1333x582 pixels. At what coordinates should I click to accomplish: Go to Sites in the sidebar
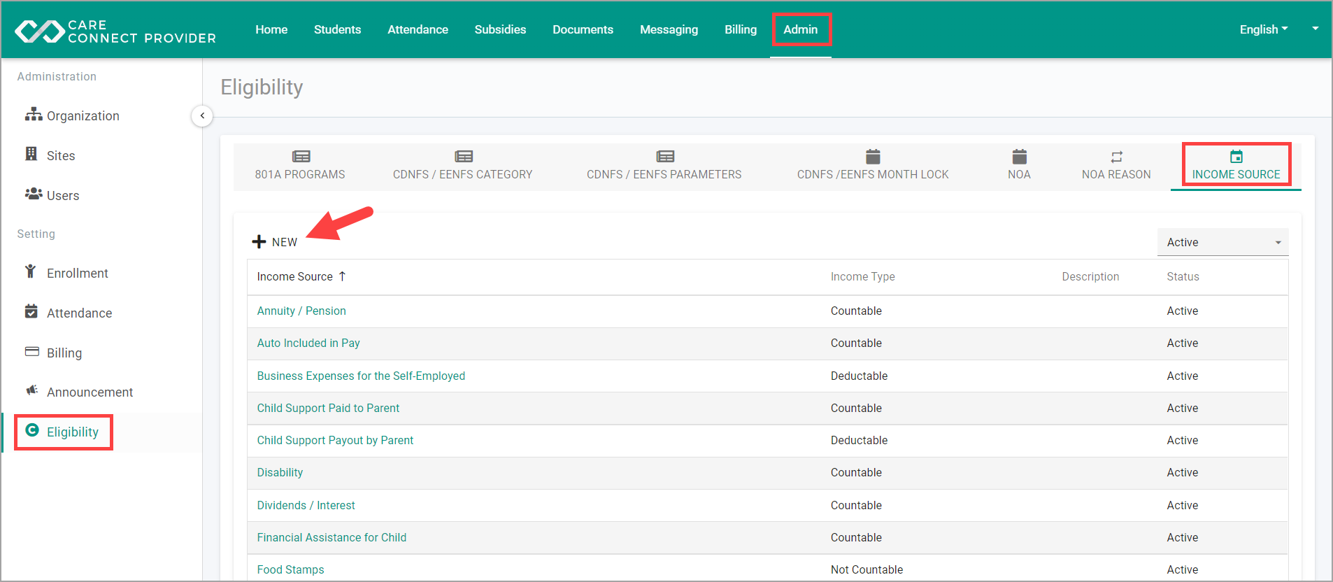61,155
